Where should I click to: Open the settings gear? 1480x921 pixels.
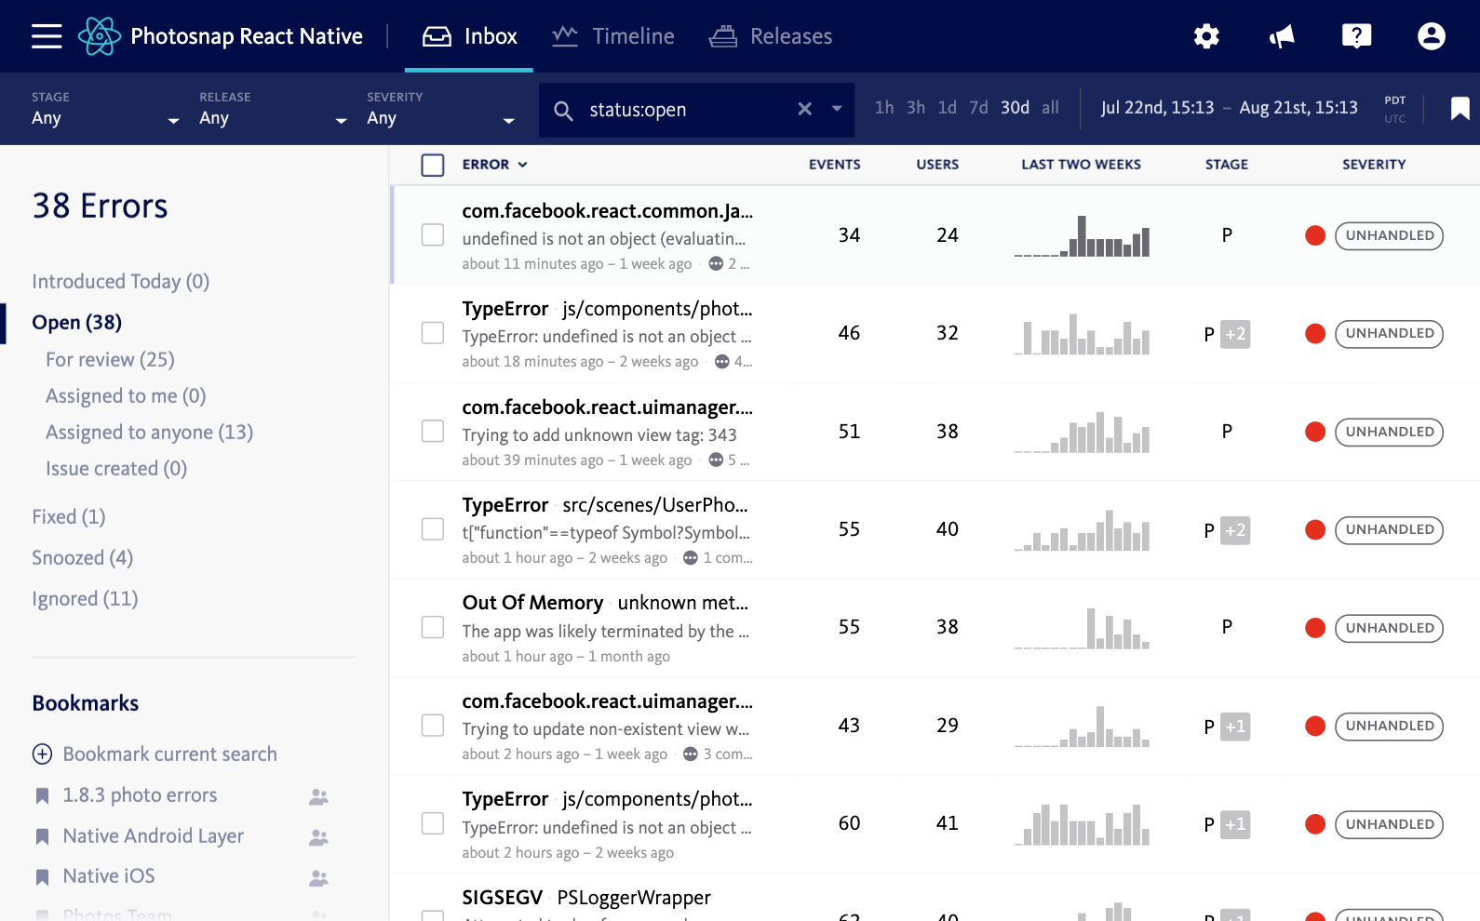click(x=1206, y=36)
